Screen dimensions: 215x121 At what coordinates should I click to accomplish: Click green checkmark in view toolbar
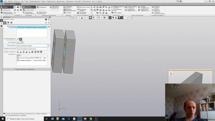coord(128,17)
